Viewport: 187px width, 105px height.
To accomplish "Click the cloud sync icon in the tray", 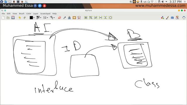I will (148, 2).
